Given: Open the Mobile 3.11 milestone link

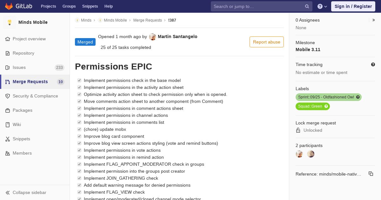Looking at the screenshot, I should coord(308,50).
